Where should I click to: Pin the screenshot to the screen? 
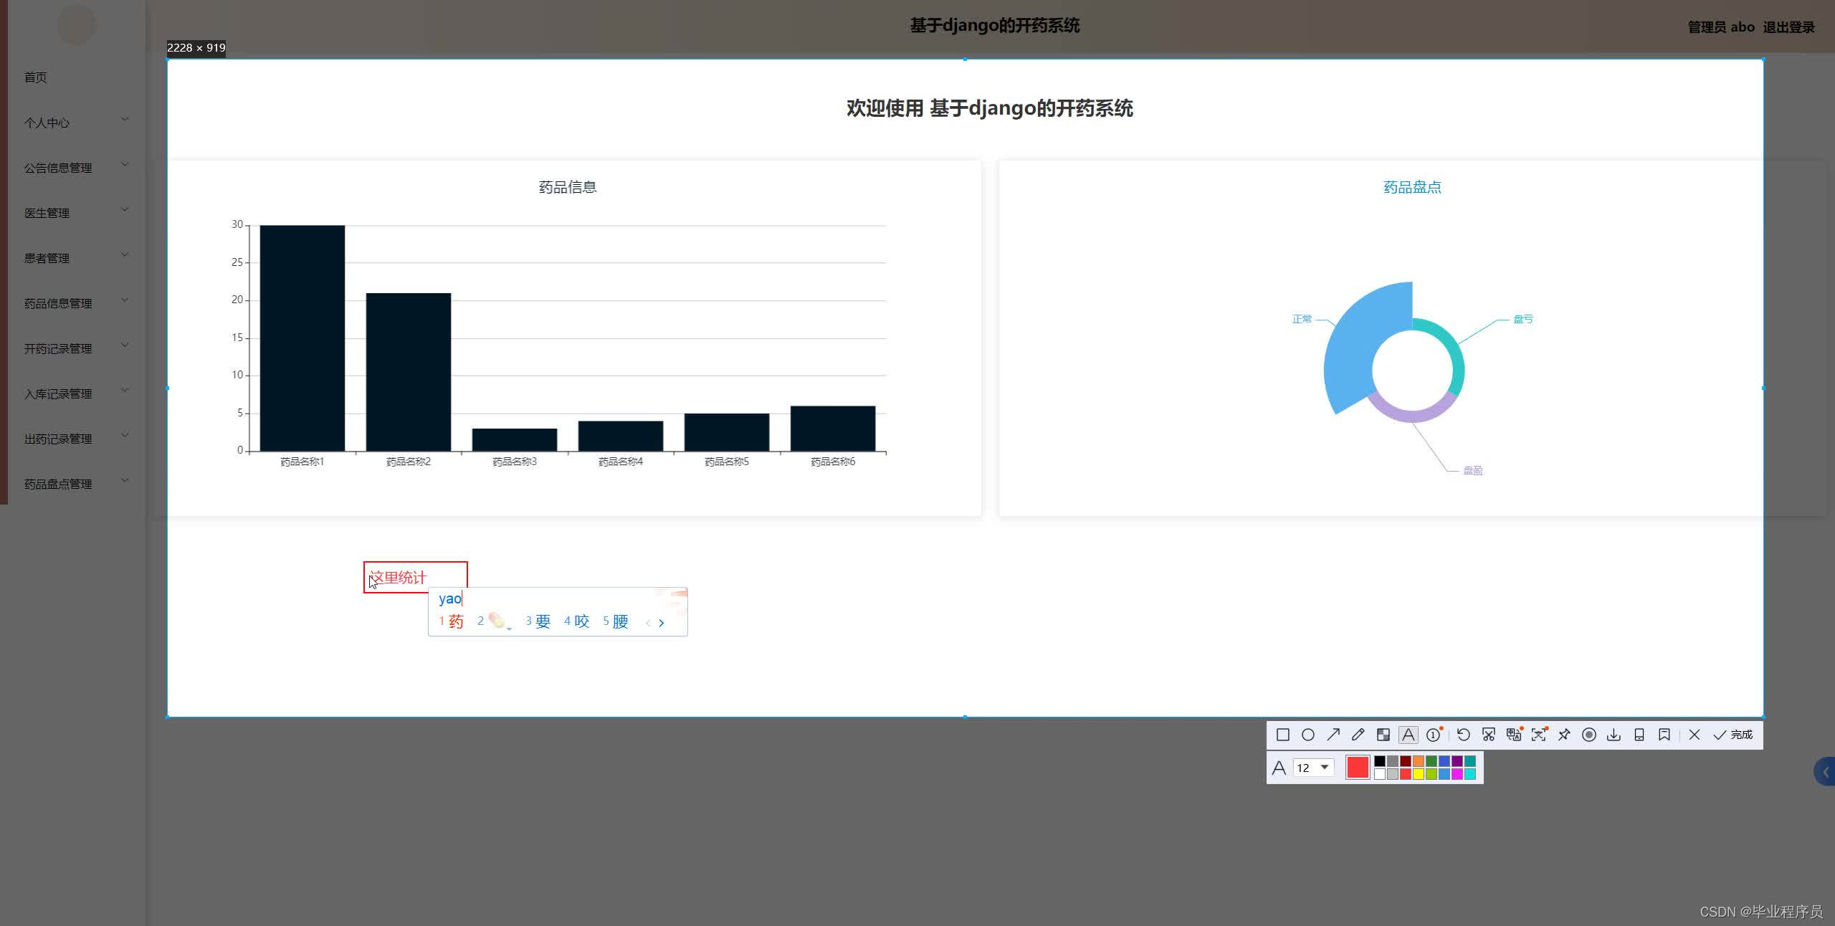click(x=1564, y=735)
